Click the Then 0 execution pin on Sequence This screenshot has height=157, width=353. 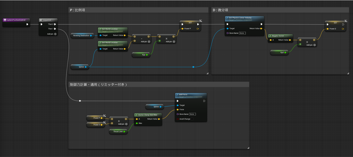click(x=55, y=24)
